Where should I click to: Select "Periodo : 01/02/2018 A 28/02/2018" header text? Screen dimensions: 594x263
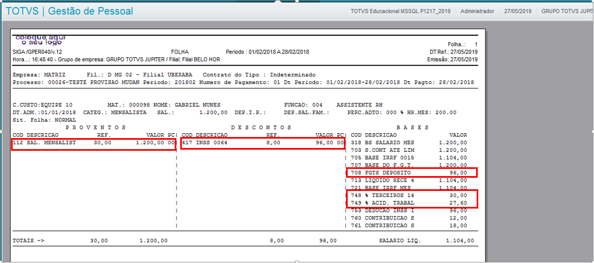tap(267, 52)
